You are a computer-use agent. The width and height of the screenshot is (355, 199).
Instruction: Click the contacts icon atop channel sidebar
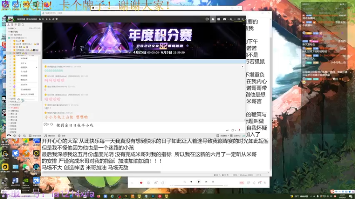tap(8, 24)
